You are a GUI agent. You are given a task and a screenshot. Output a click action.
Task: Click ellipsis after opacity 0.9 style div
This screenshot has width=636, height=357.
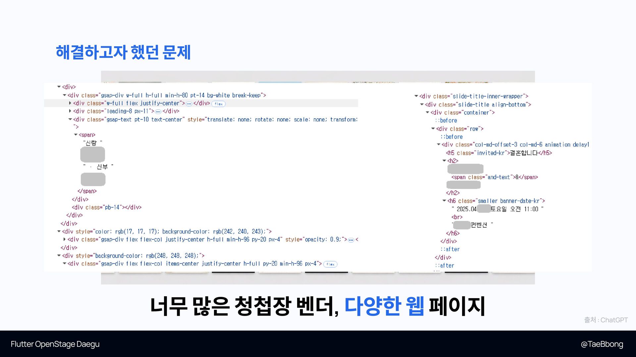(351, 240)
